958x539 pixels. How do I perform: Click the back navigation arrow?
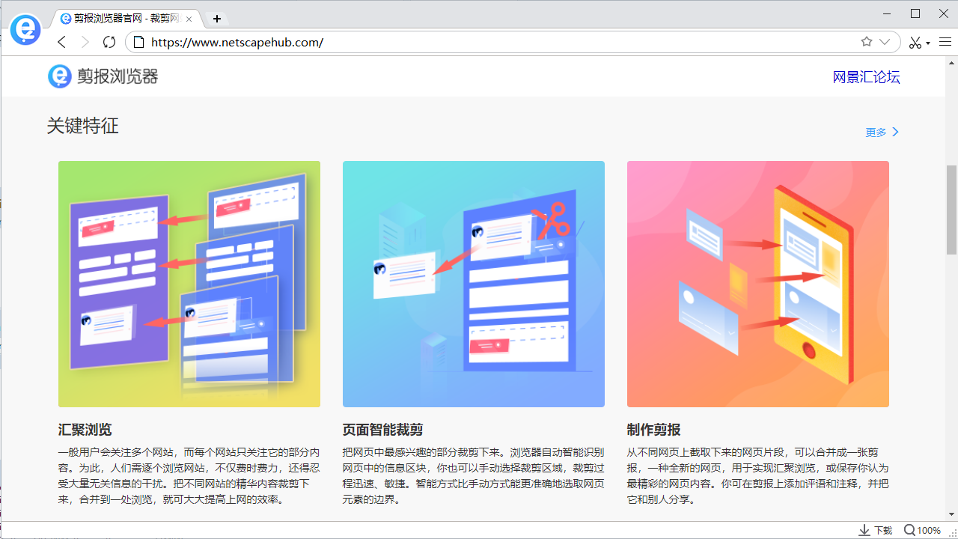(62, 42)
